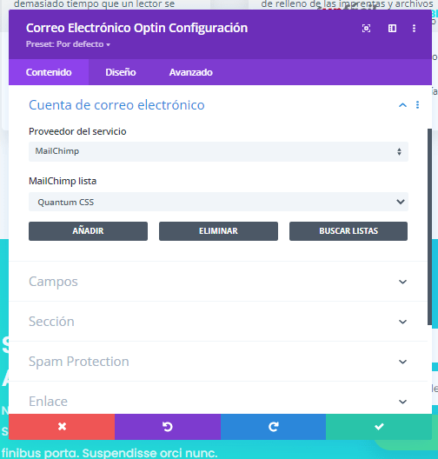Screen dimensions: 438x459
Task: Expand the Sección settings group
Action: point(218,322)
